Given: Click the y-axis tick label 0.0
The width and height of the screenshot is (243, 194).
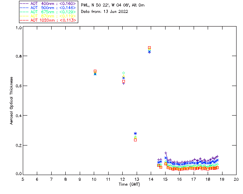Looking at the screenshot, I should click(19, 174).
